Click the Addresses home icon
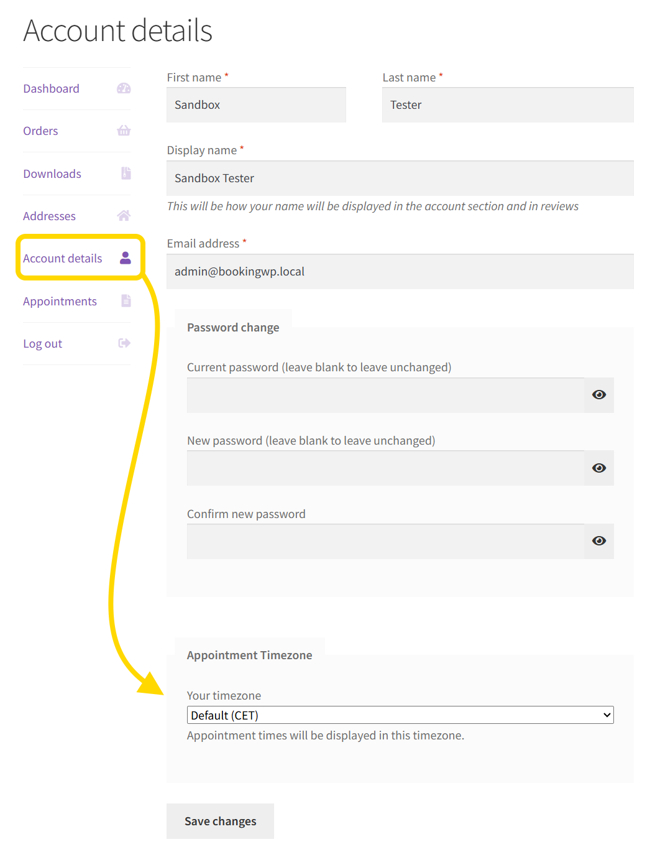This screenshot has height=852, width=655. pyautogui.click(x=124, y=215)
